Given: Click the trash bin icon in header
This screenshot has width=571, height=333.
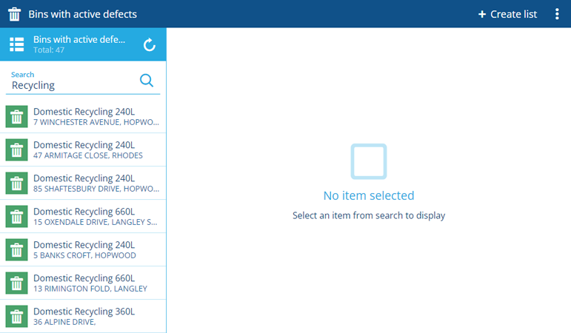Looking at the screenshot, I should [x=15, y=14].
